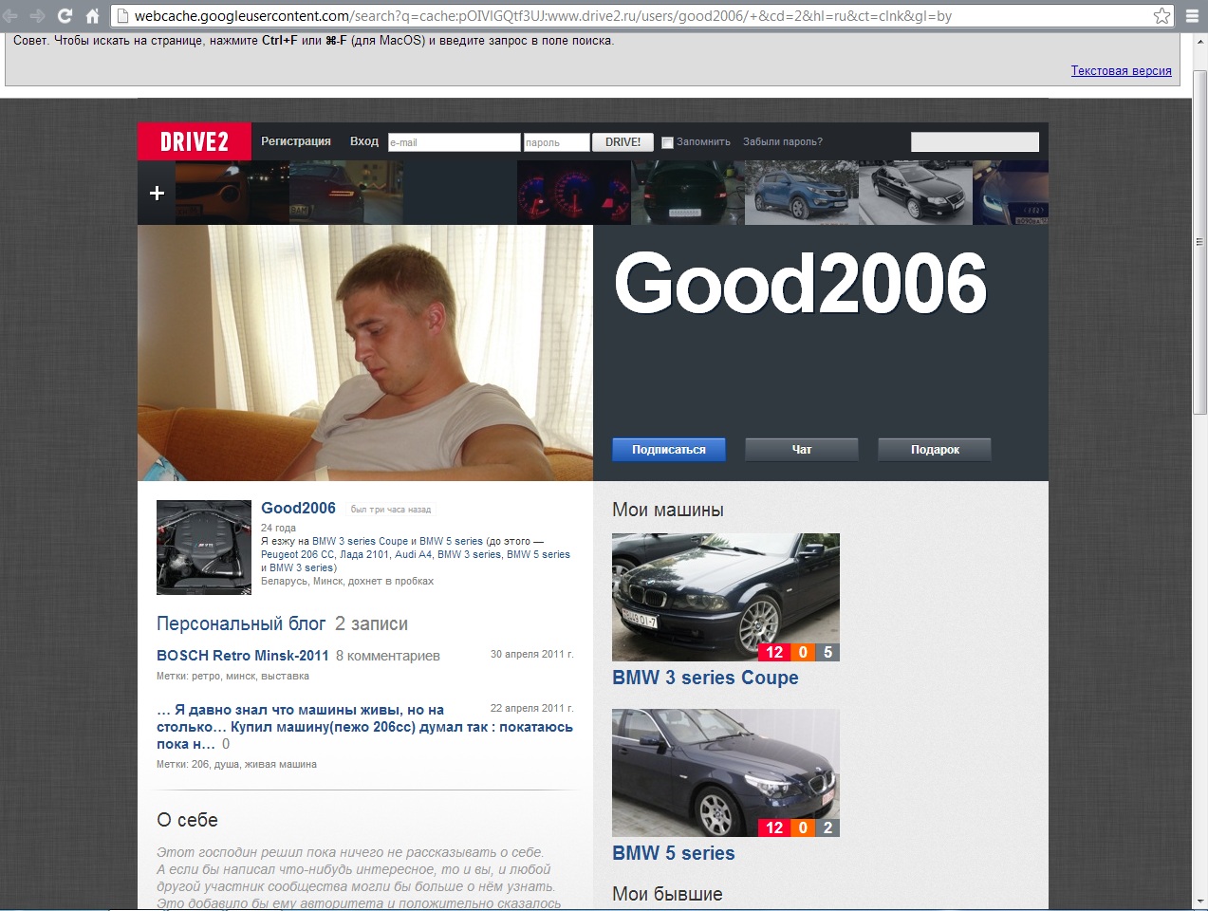Click the Подарок button
This screenshot has height=911, width=1208.
click(x=935, y=450)
